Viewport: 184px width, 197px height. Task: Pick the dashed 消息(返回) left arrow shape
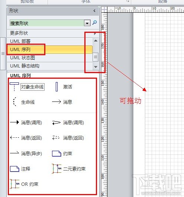coord(14,138)
